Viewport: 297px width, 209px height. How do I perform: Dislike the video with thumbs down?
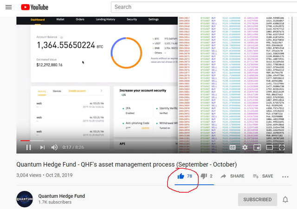[204, 176]
